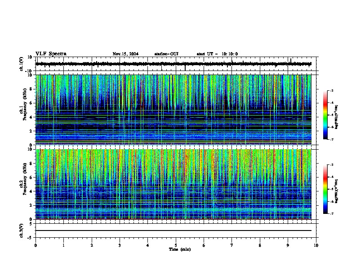This screenshot has height=275, width=356.
Task: Click time axis tick label "8"
Action: pos(260,245)
